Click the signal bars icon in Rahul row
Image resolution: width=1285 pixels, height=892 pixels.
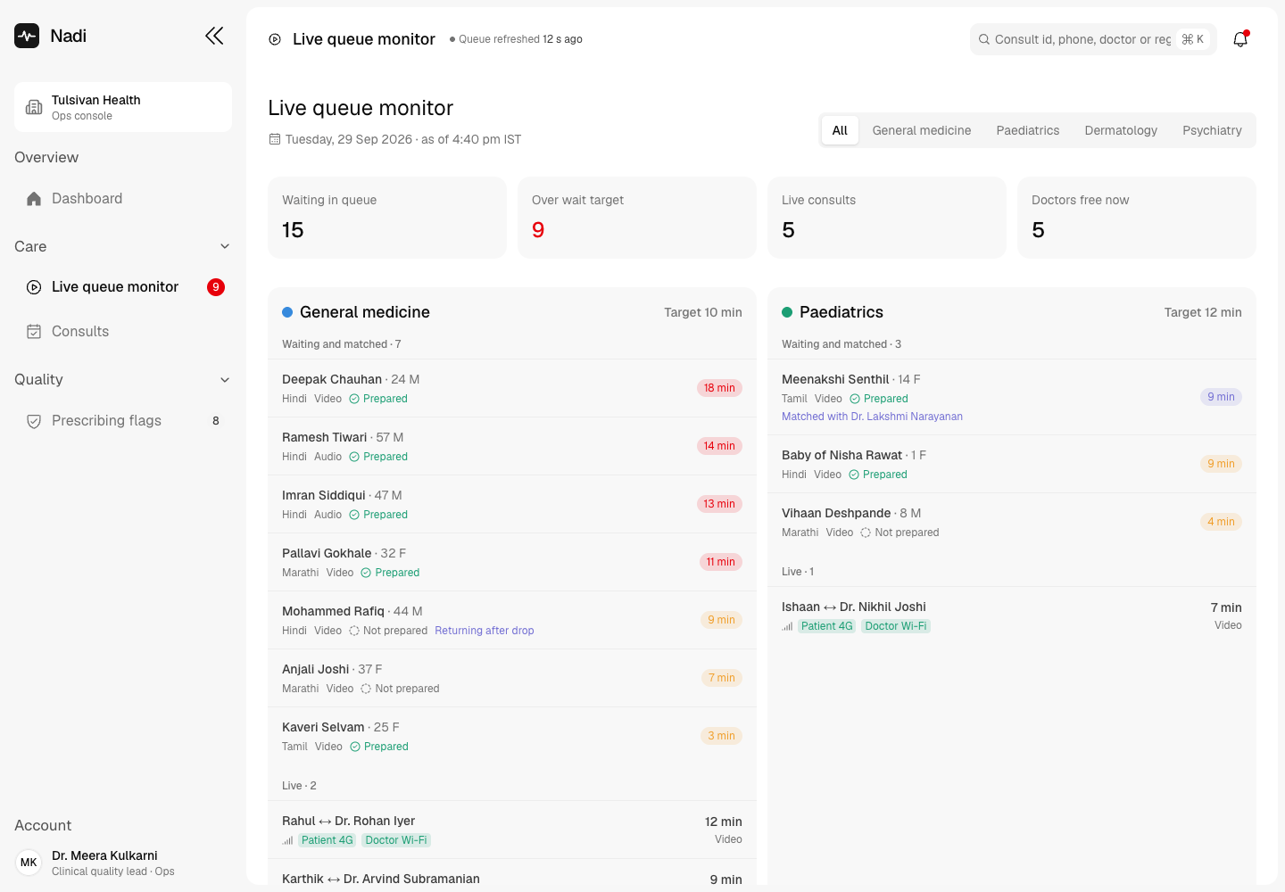tap(287, 840)
